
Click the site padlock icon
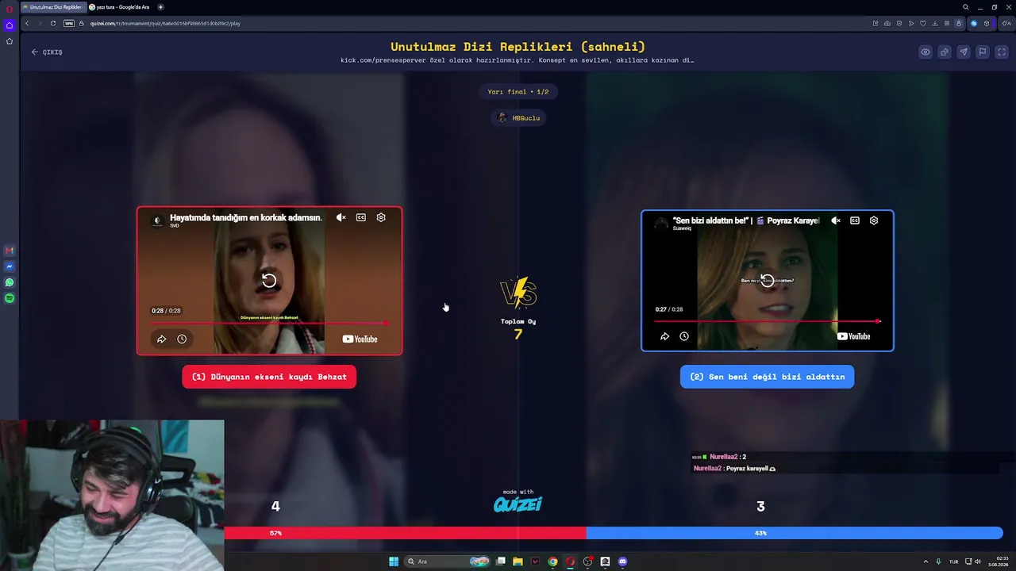point(81,23)
